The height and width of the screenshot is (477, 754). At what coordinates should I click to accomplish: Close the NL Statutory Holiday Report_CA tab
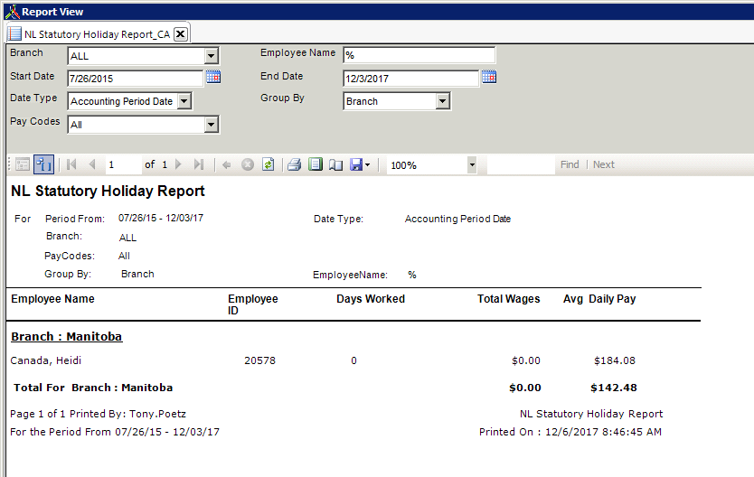pos(180,34)
